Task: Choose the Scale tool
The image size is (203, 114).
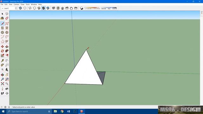Action: (2, 55)
